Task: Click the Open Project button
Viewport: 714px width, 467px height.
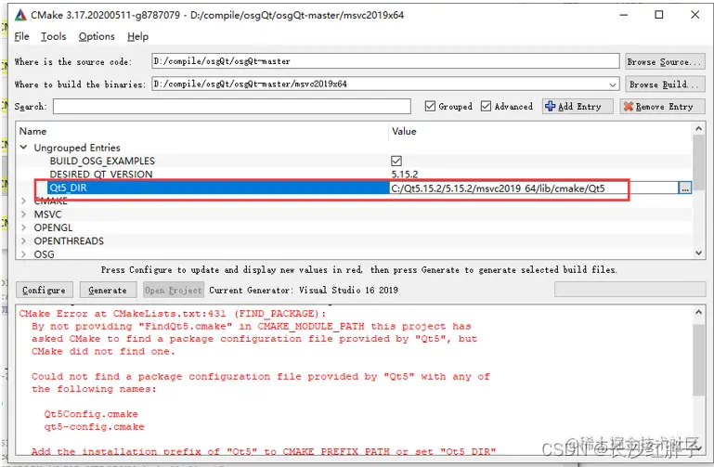Action: coord(173,290)
